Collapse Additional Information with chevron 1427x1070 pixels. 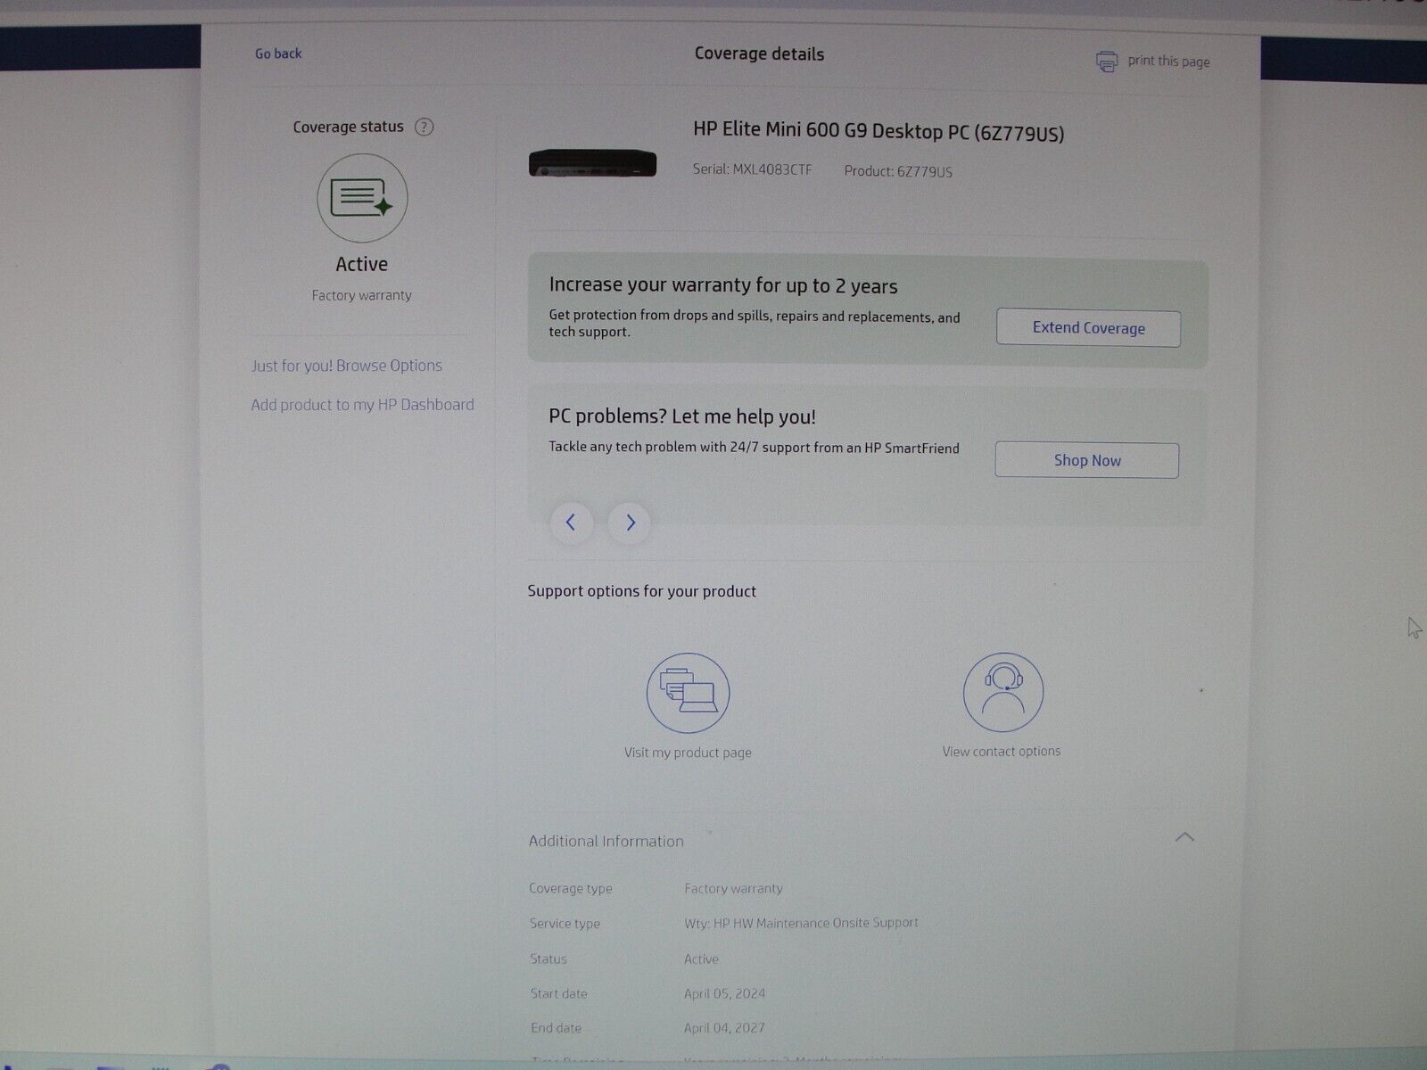(x=1184, y=837)
